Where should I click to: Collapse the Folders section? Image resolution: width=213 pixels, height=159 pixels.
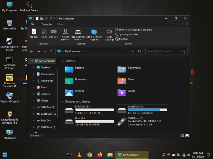click(x=63, y=61)
